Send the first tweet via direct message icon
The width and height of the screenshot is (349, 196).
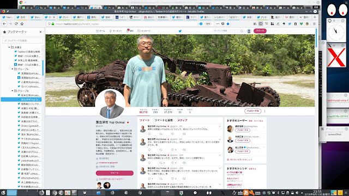[x=184, y=134]
